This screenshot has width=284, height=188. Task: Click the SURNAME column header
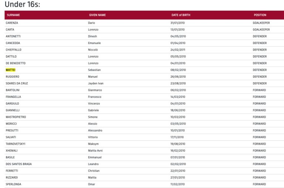(13, 15)
